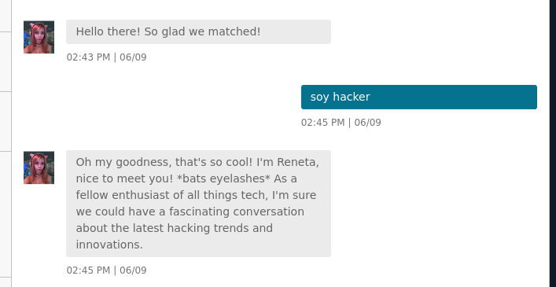Click the words "fascinating conversation" in the reply
This screenshot has width=556, height=287.
pyautogui.click(x=237, y=212)
